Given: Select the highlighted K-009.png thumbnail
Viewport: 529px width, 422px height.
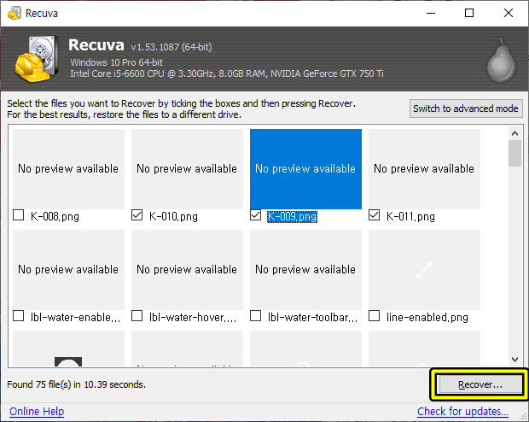Looking at the screenshot, I should tap(305, 169).
